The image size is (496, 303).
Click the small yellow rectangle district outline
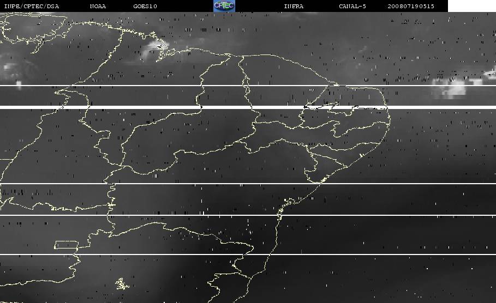pos(65,245)
